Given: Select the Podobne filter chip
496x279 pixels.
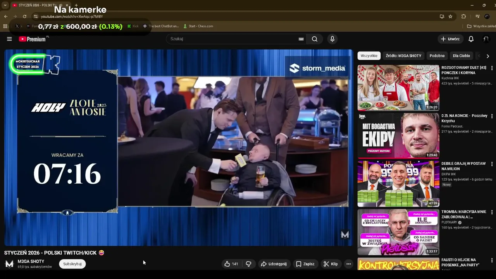Looking at the screenshot, I should pyautogui.click(x=437, y=56).
